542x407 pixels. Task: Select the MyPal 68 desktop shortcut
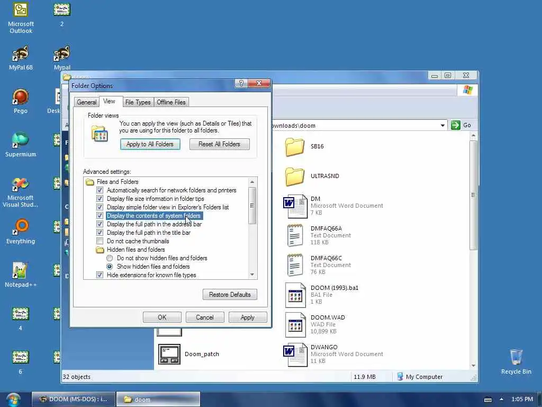tap(21, 58)
